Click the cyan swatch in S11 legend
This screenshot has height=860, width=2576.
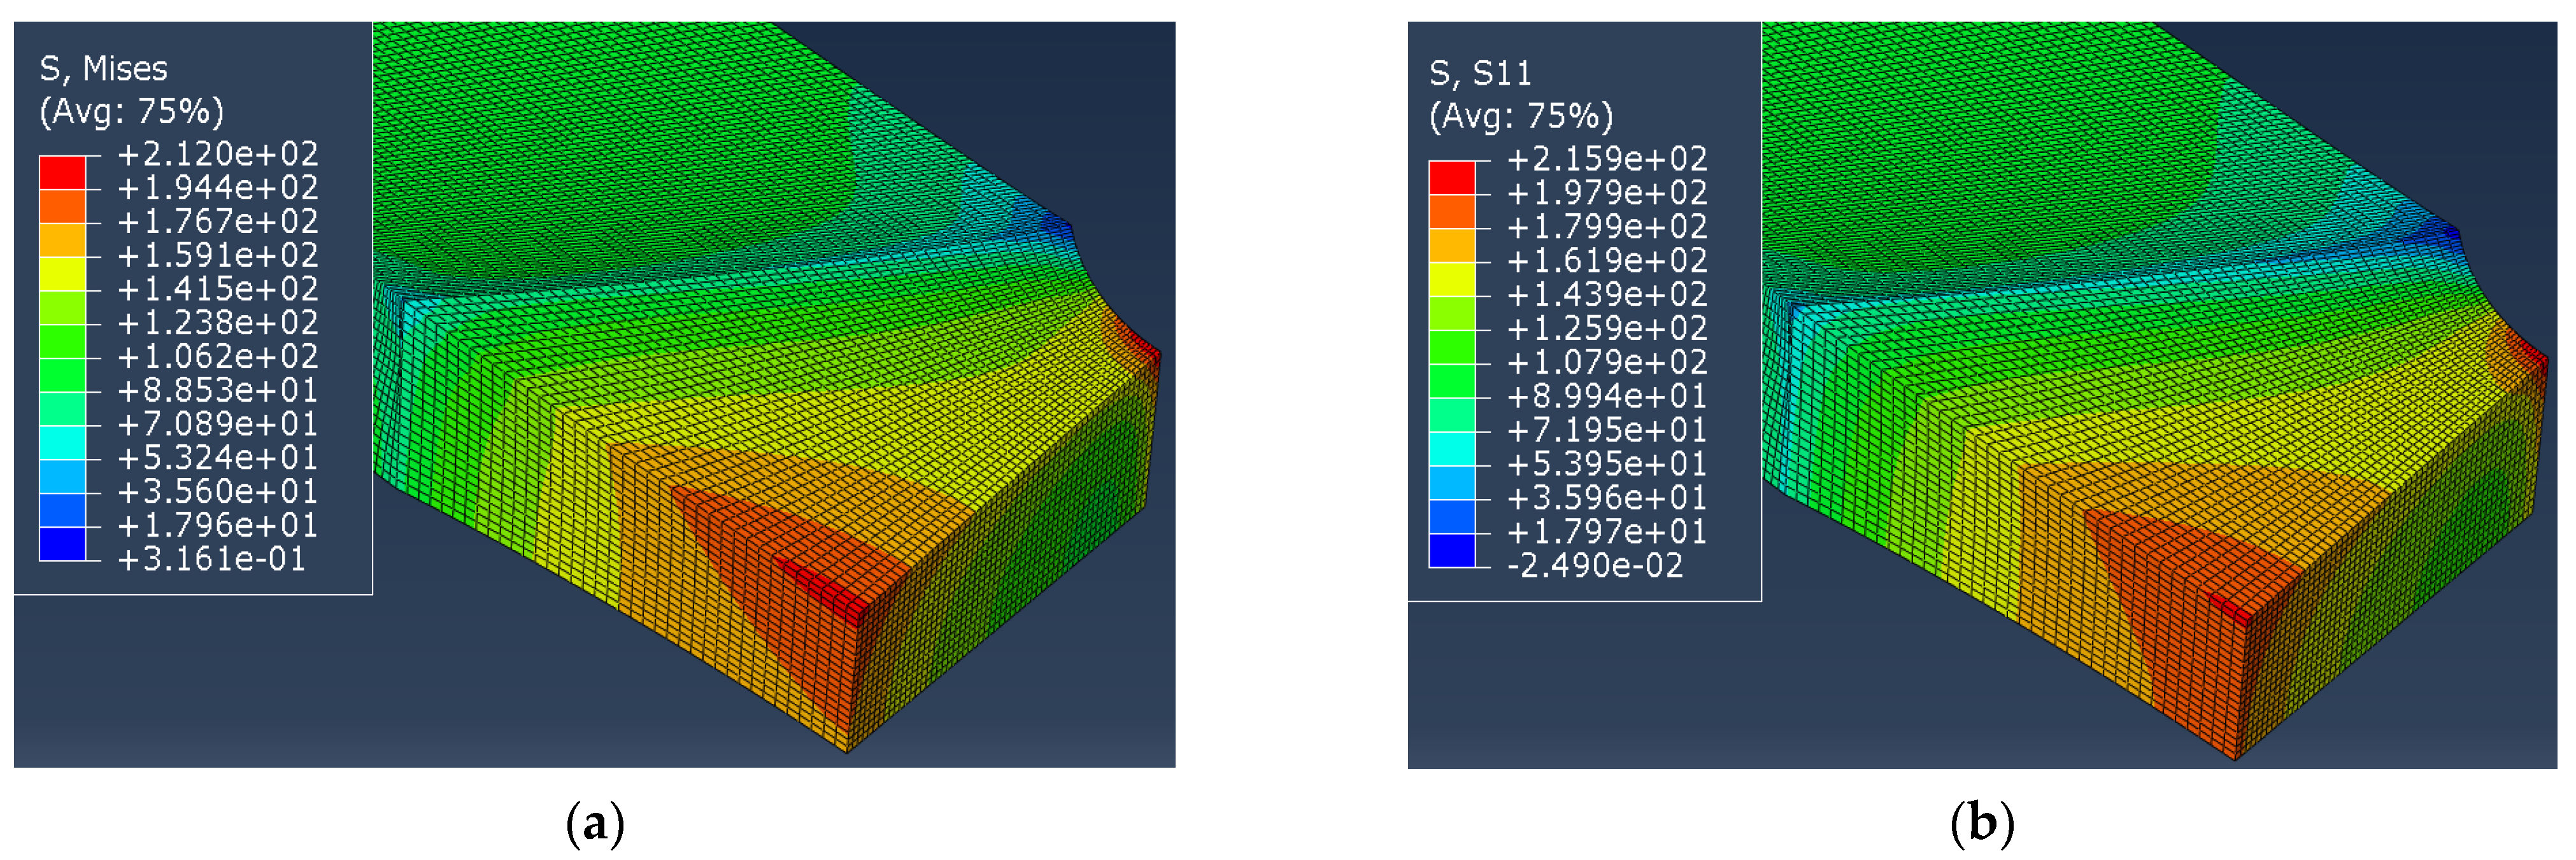click(x=1452, y=449)
